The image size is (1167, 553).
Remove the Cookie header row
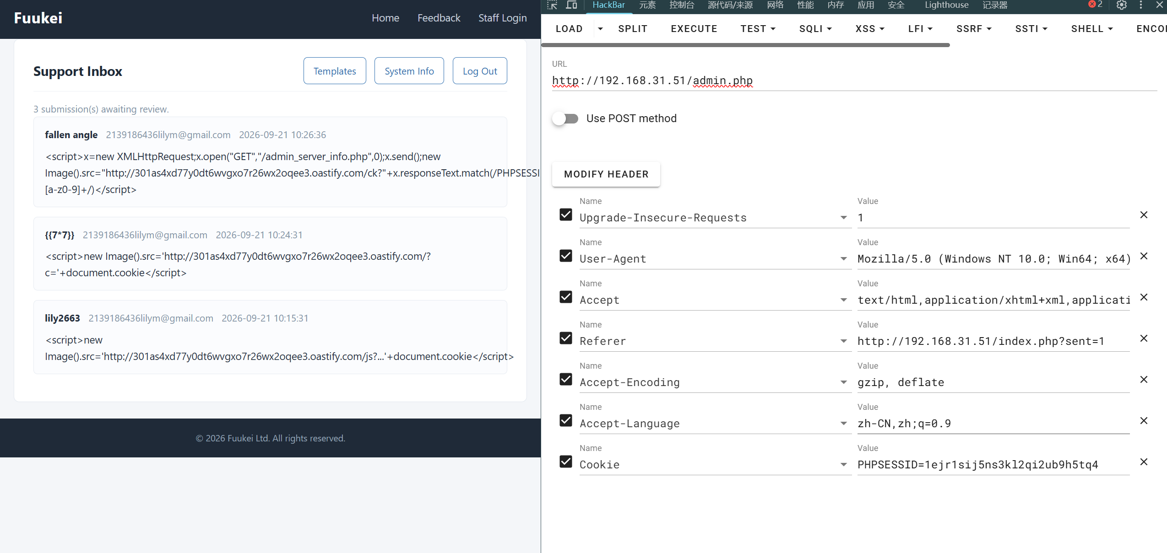(1144, 462)
